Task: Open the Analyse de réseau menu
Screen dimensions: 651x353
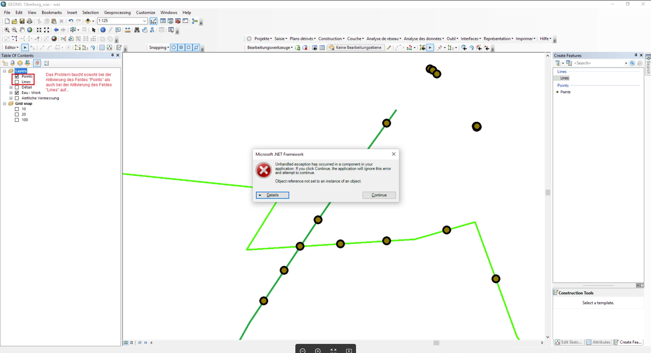Action: [384, 39]
